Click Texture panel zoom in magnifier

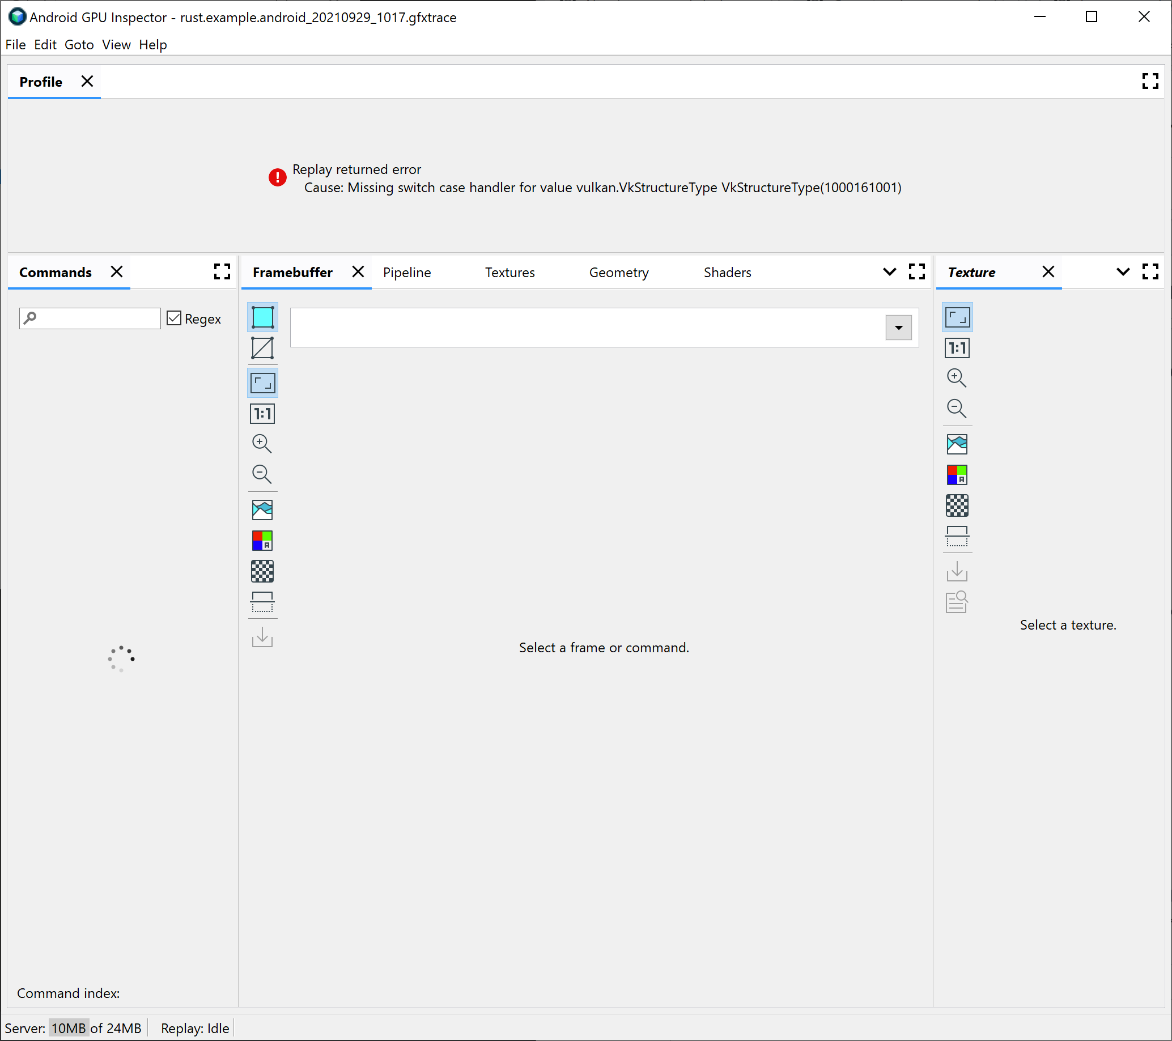point(957,378)
